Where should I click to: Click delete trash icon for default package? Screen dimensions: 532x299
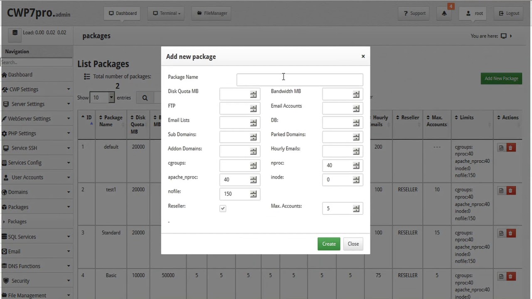click(511, 148)
